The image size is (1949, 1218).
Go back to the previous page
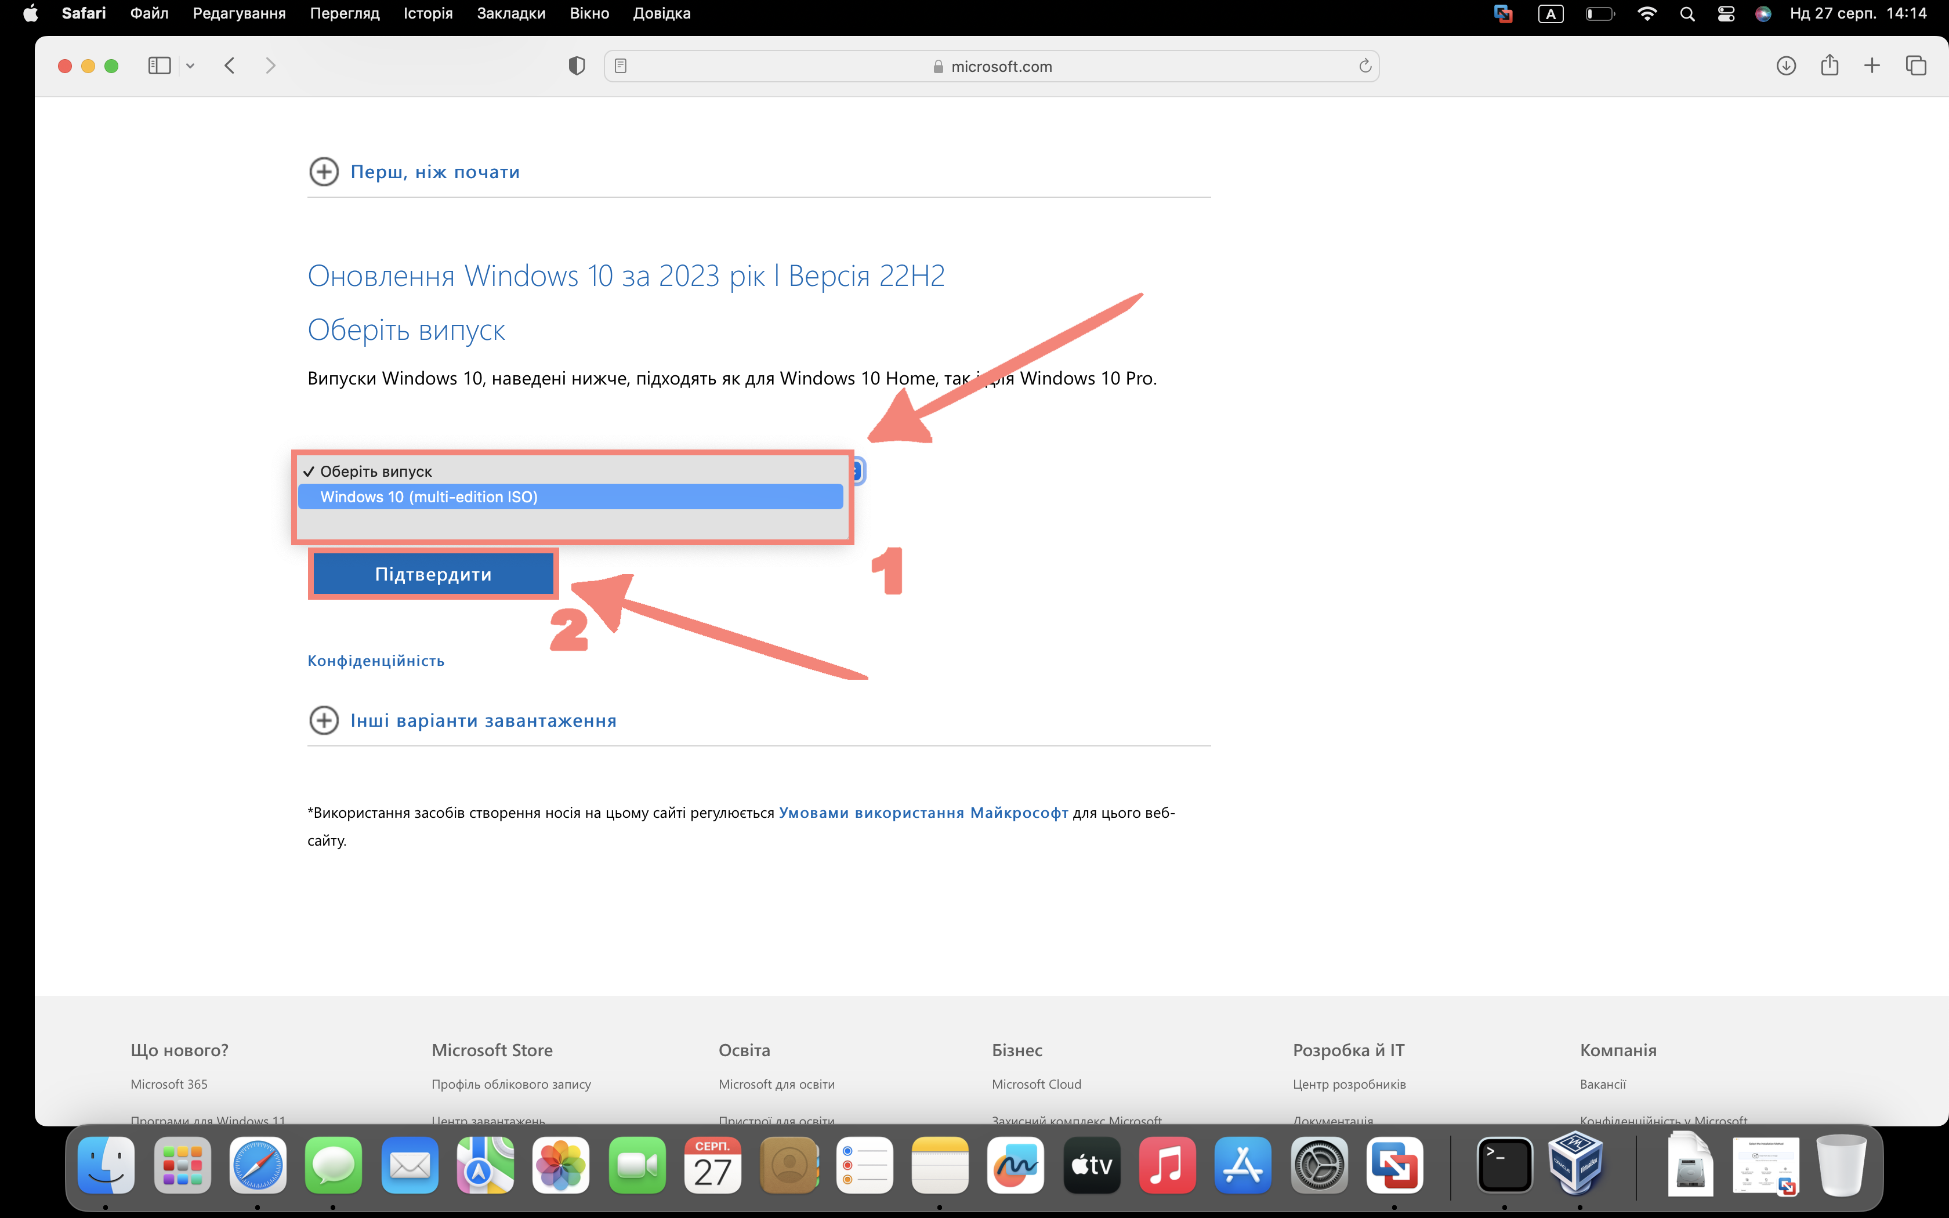click(x=230, y=66)
